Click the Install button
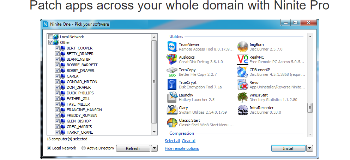The height and width of the screenshot is (160, 350). (288, 148)
